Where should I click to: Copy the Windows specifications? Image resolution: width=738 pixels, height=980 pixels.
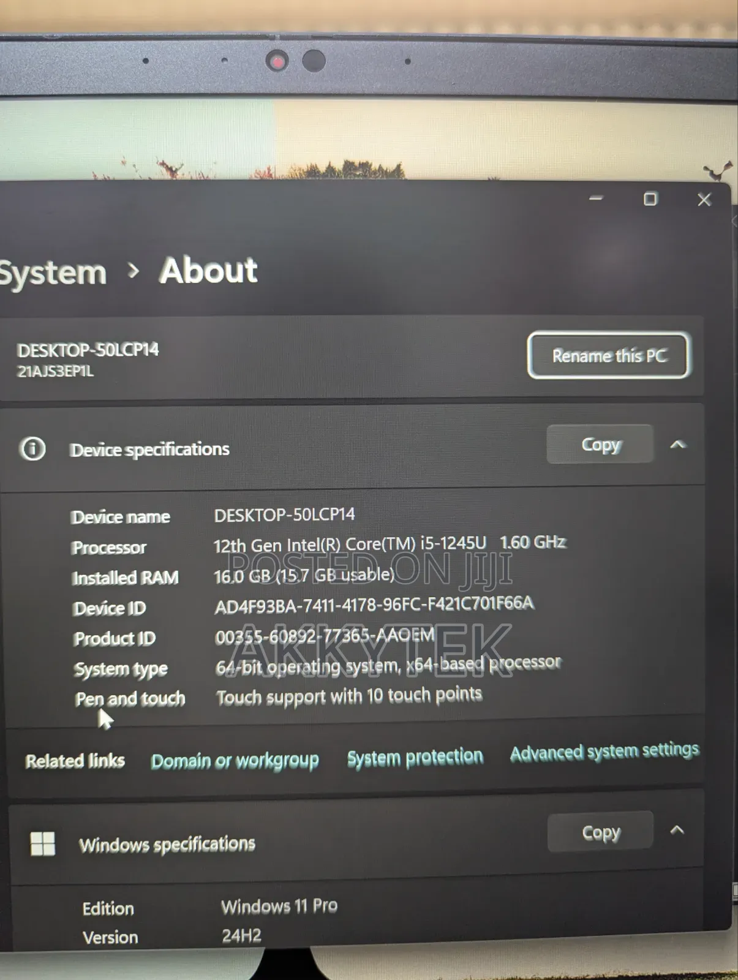click(x=600, y=832)
